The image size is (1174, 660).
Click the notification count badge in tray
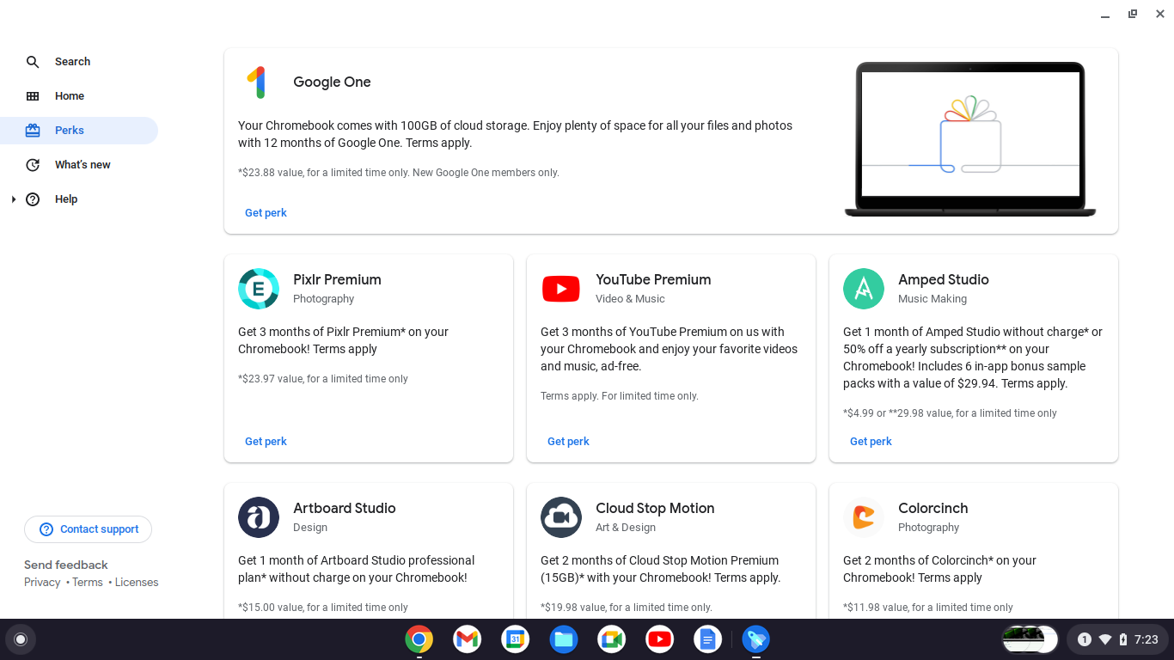coord(1085,639)
